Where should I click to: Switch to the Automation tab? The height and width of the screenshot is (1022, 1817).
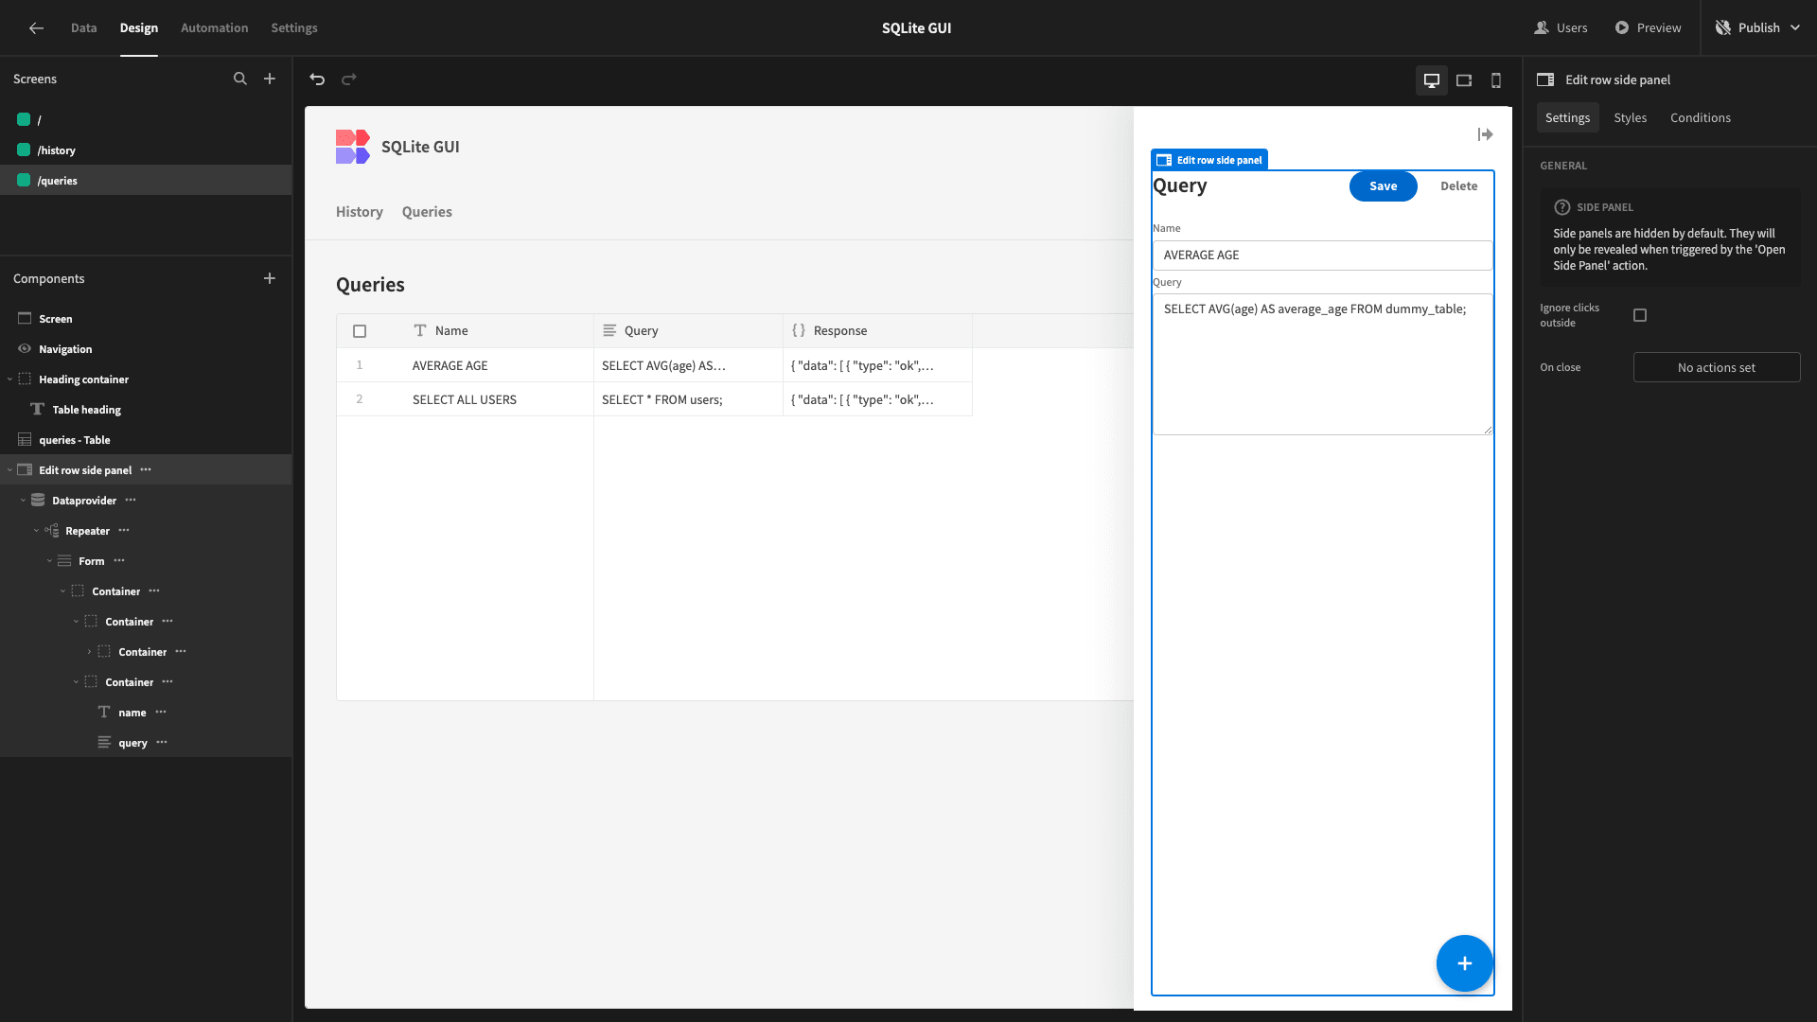(x=214, y=27)
